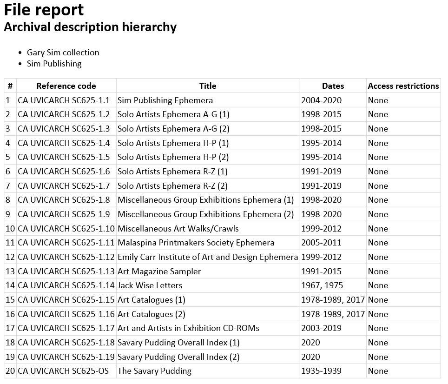Click dates cell '2005-2011'
Image resolution: width=448 pixels, height=384 pixels.
pyautogui.click(x=322, y=243)
